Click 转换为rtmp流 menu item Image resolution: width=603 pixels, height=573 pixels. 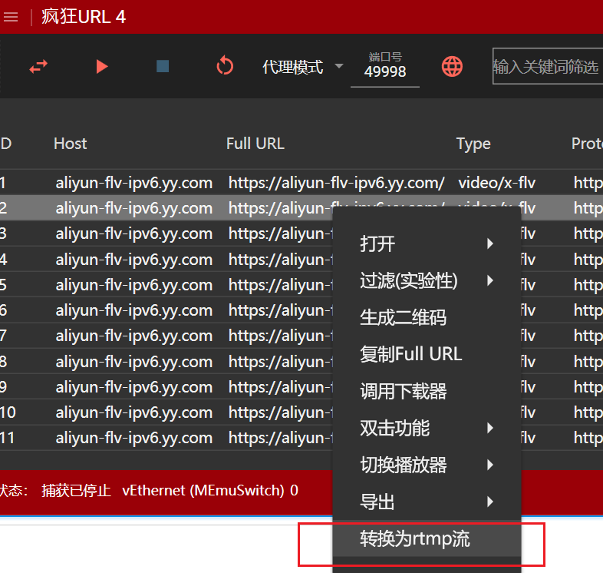(x=415, y=539)
